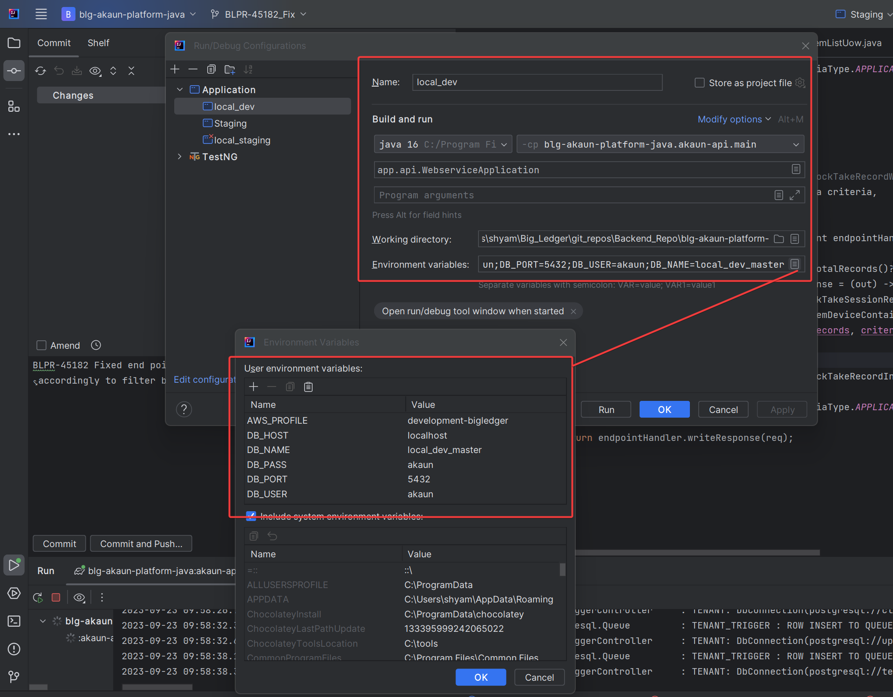Toggle Include system environment variables checkbox
This screenshot has width=893, height=697.
251,516
